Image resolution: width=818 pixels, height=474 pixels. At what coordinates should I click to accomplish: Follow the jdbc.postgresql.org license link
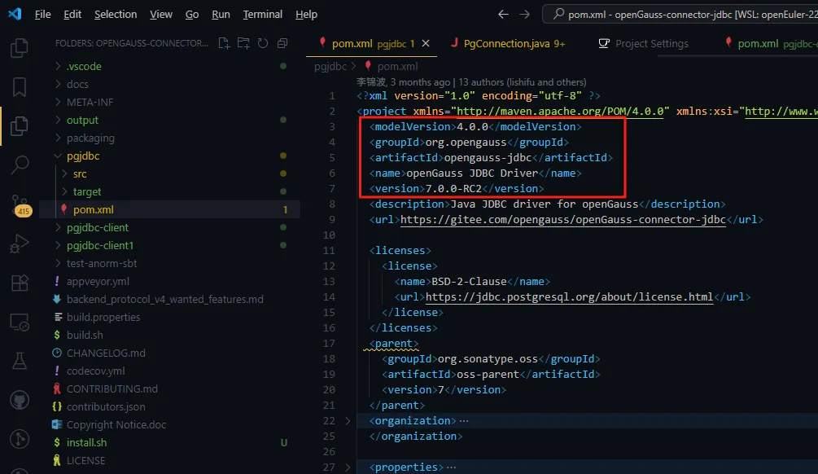569,296
